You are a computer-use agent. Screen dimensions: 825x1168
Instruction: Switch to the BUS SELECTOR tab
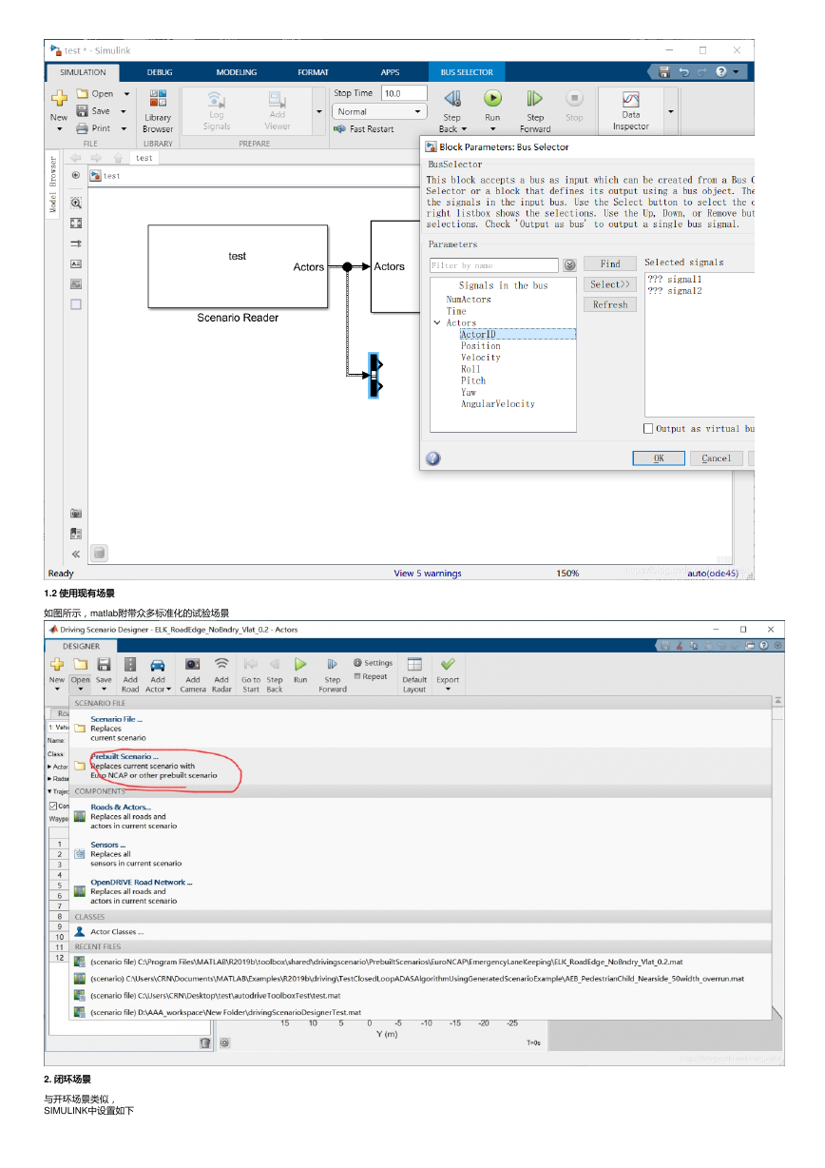pyautogui.click(x=467, y=72)
